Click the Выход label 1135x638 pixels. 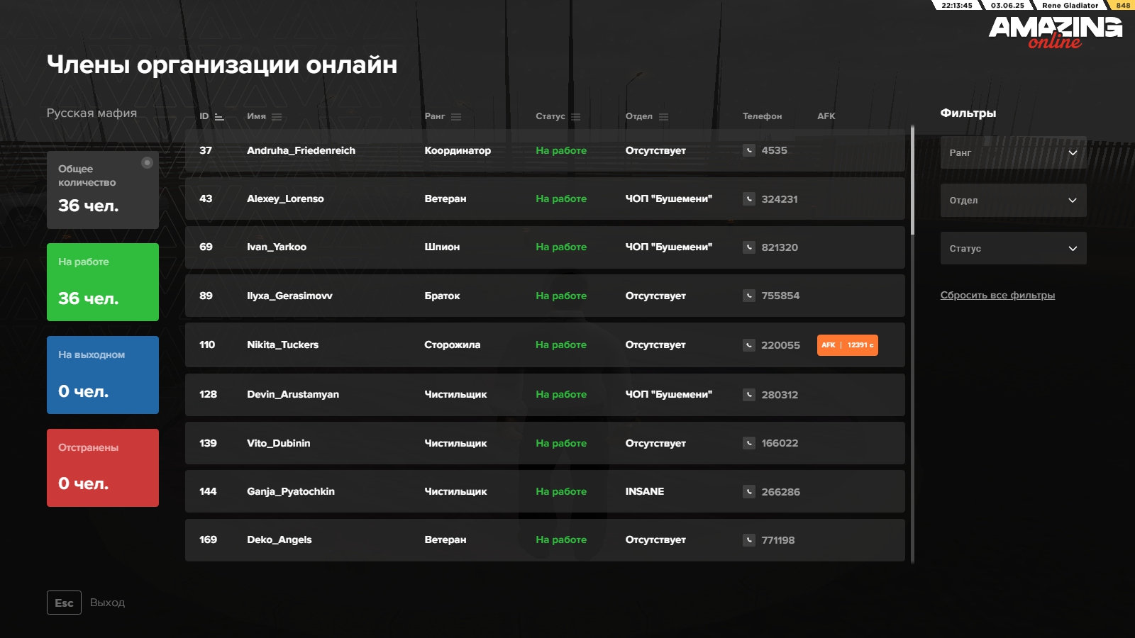click(107, 603)
